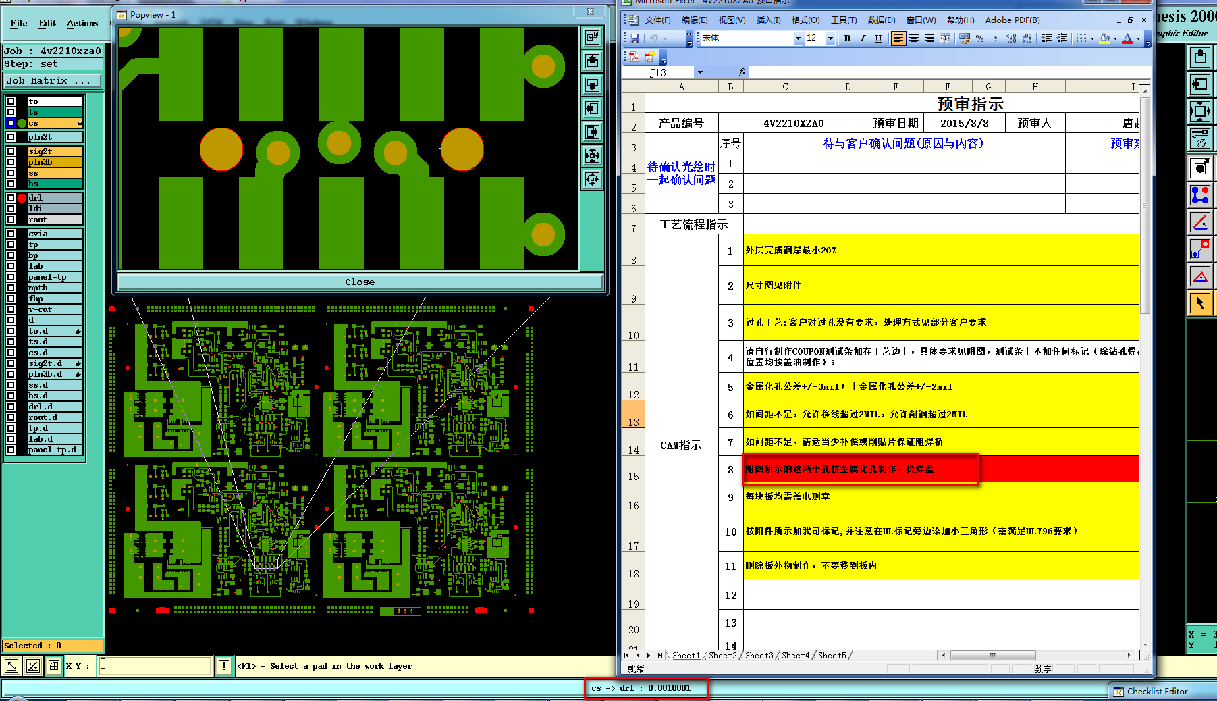Click the red triangle tool in right toolbar
Image resolution: width=1217 pixels, height=701 pixels.
click(x=1200, y=276)
